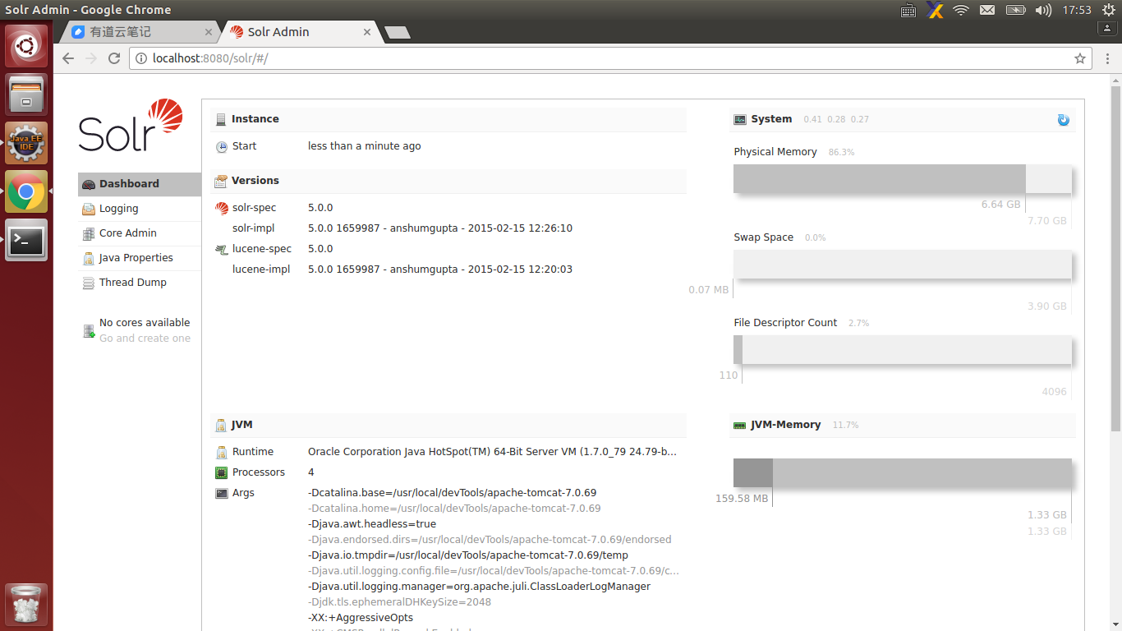The width and height of the screenshot is (1122, 631).
Task: Open the sound volume indicator
Action: point(1043,10)
